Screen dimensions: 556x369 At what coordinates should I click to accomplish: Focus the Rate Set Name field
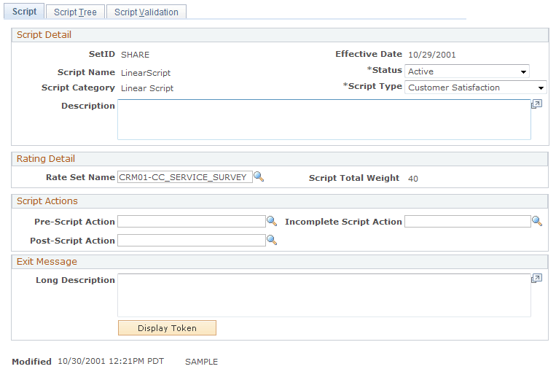185,176
